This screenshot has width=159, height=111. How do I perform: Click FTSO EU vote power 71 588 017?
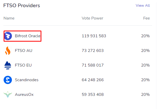point(93,65)
